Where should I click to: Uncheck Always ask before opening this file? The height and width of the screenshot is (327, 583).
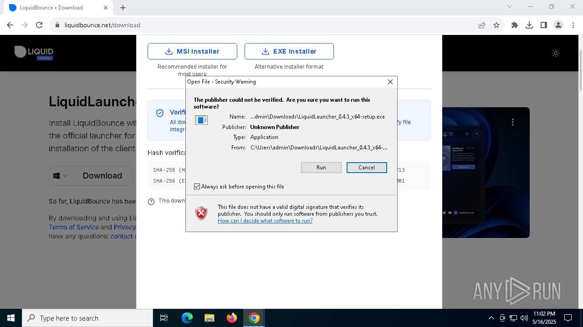click(197, 187)
